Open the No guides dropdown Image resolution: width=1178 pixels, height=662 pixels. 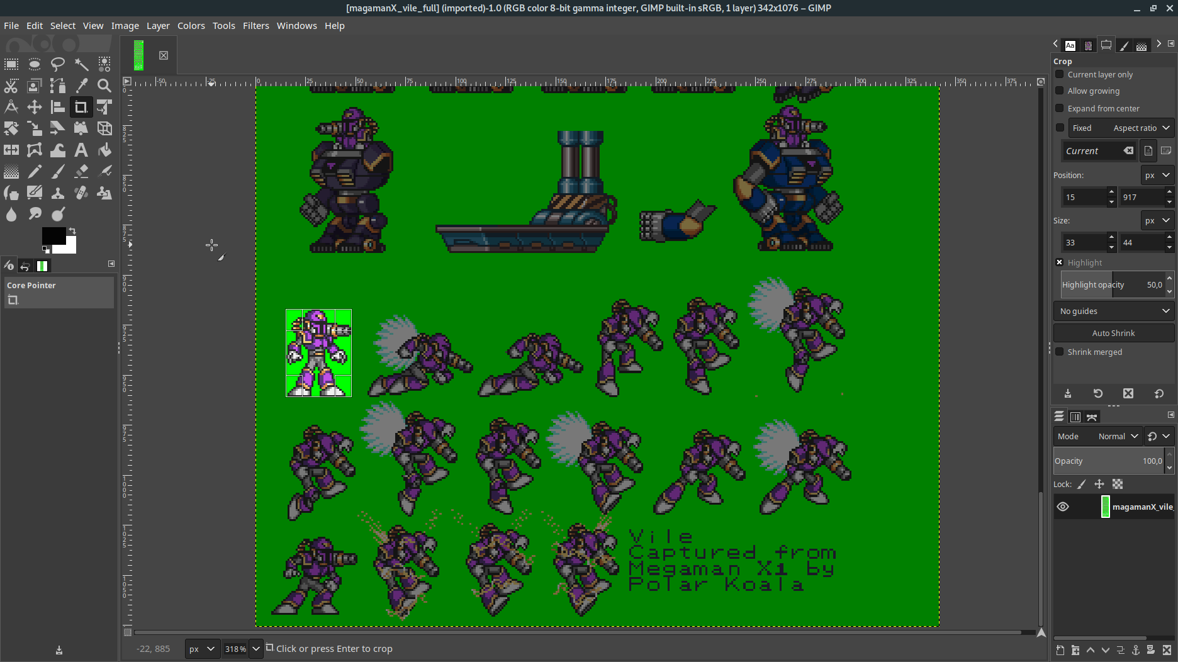pos(1113,311)
